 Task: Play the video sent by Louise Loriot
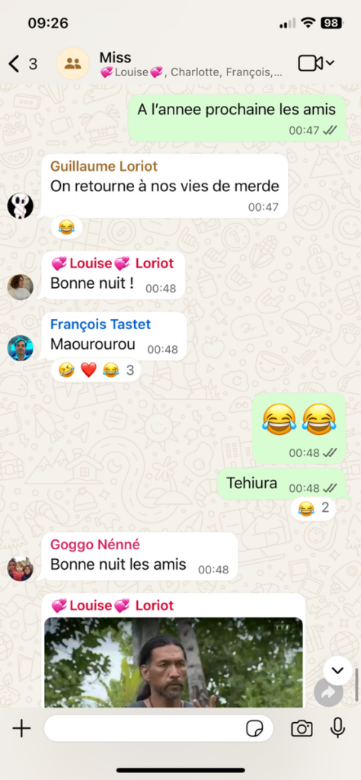[x=174, y=662]
